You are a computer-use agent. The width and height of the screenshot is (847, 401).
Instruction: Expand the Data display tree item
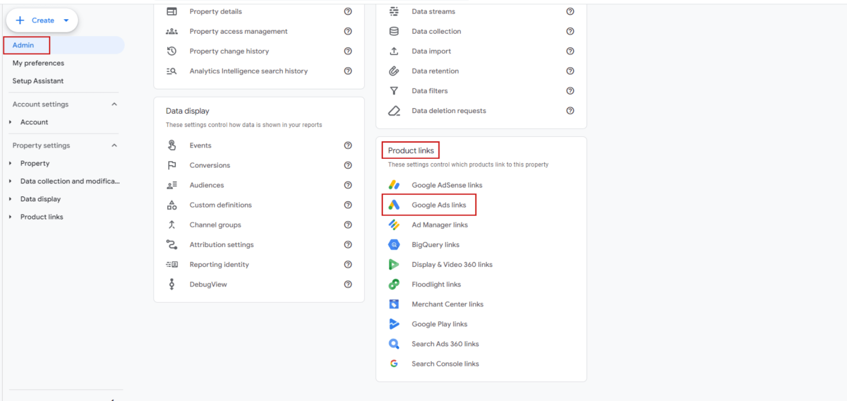(x=10, y=199)
